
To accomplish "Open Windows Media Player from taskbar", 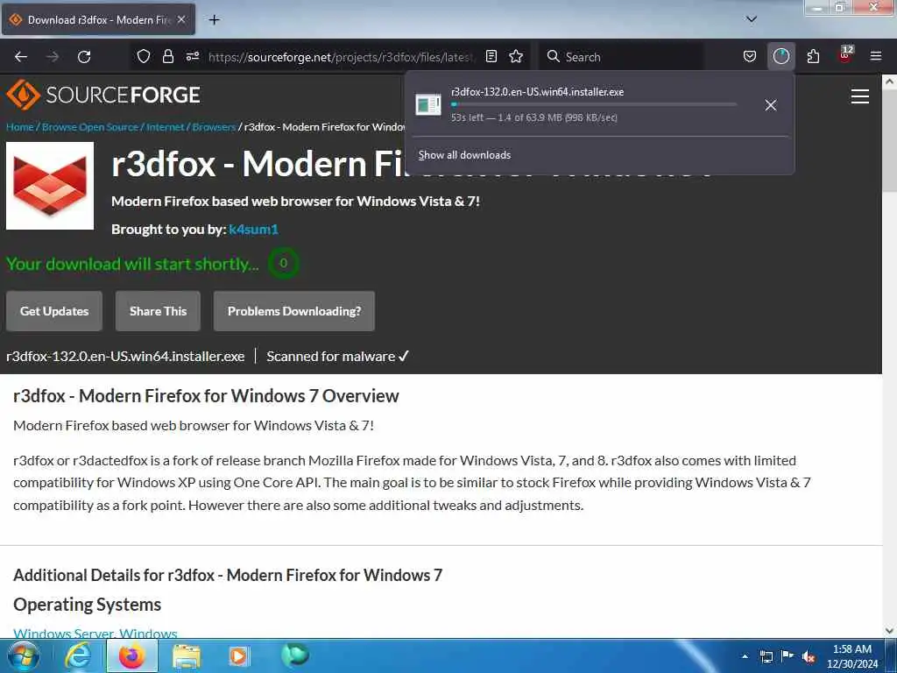I will tap(239, 655).
